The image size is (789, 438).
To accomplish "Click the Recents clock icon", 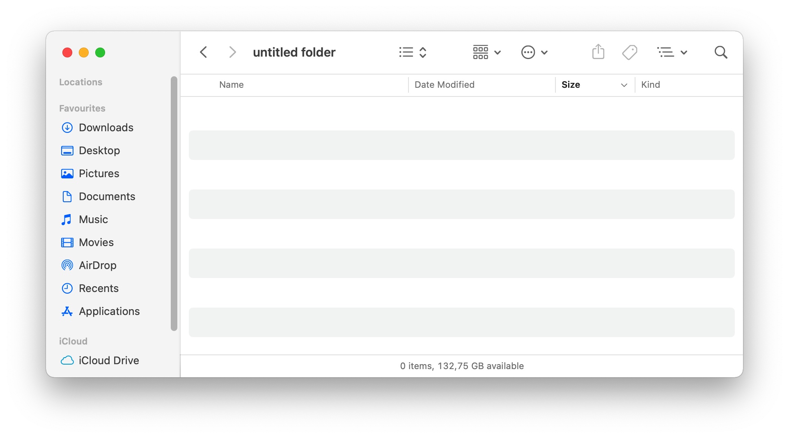I will (67, 288).
